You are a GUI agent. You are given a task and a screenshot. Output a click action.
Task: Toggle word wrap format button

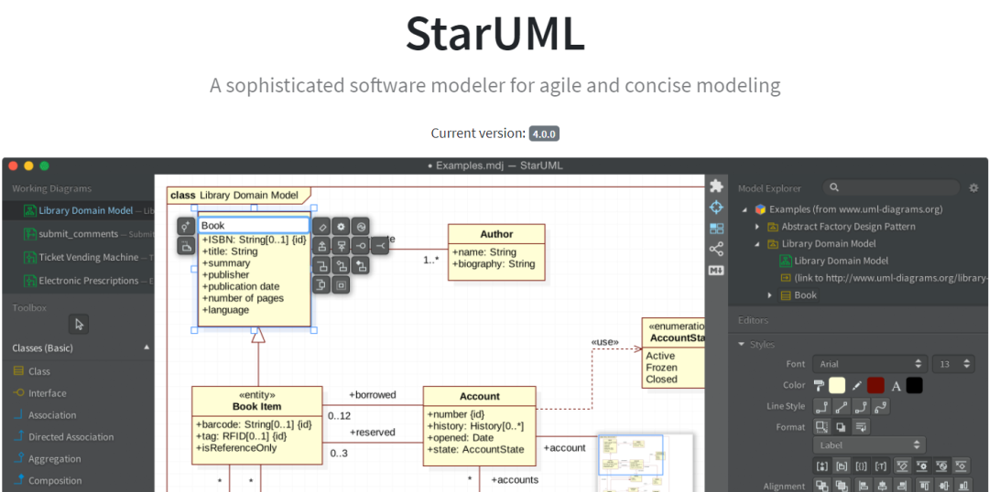pyautogui.click(x=861, y=426)
